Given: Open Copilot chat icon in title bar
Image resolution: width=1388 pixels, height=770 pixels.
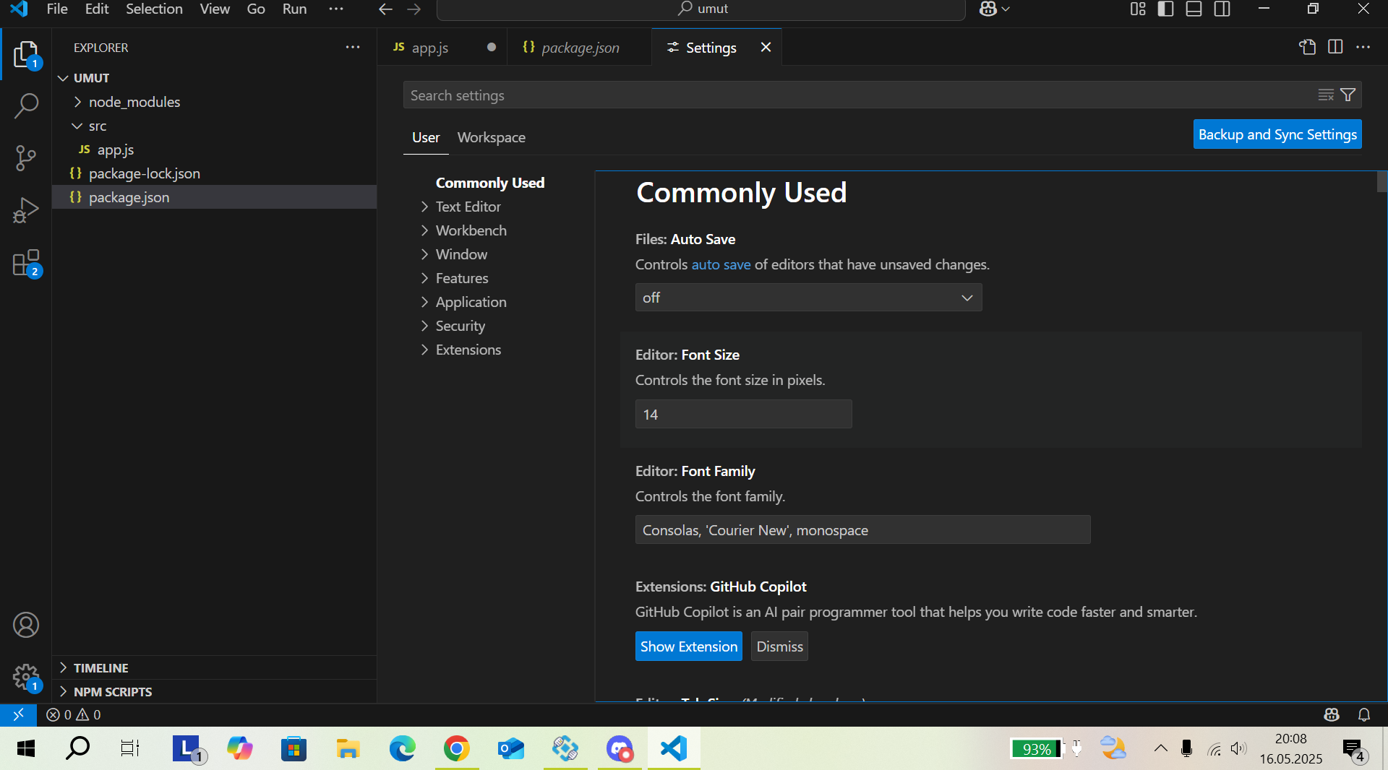Looking at the screenshot, I should pyautogui.click(x=988, y=9).
